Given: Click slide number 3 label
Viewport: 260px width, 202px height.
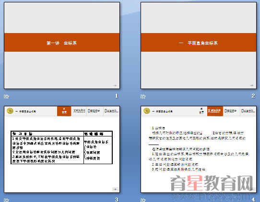Looking at the screenshot, I should tap(117, 200).
